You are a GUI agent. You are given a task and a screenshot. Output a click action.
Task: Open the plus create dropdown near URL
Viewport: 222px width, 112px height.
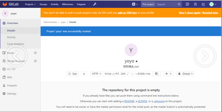(x=168, y=74)
